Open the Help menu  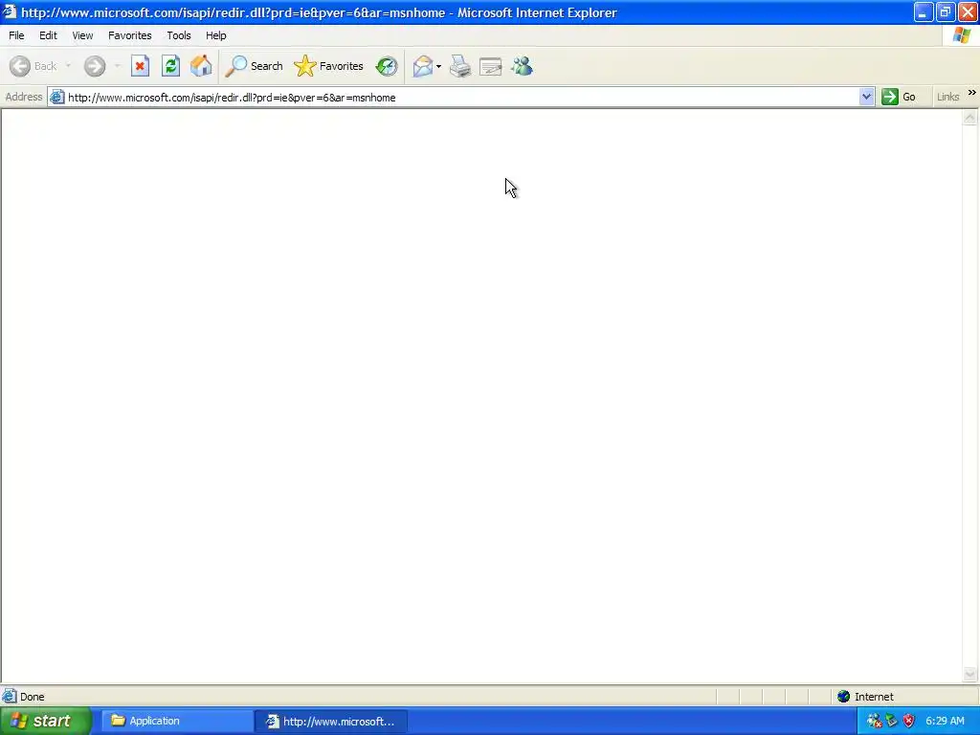click(x=216, y=35)
